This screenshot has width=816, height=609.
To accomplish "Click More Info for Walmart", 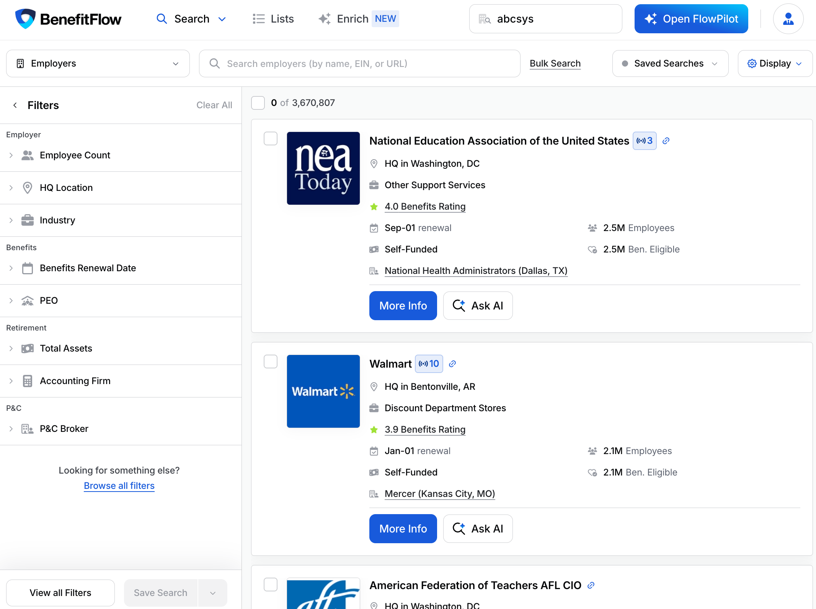I will click(x=403, y=529).
